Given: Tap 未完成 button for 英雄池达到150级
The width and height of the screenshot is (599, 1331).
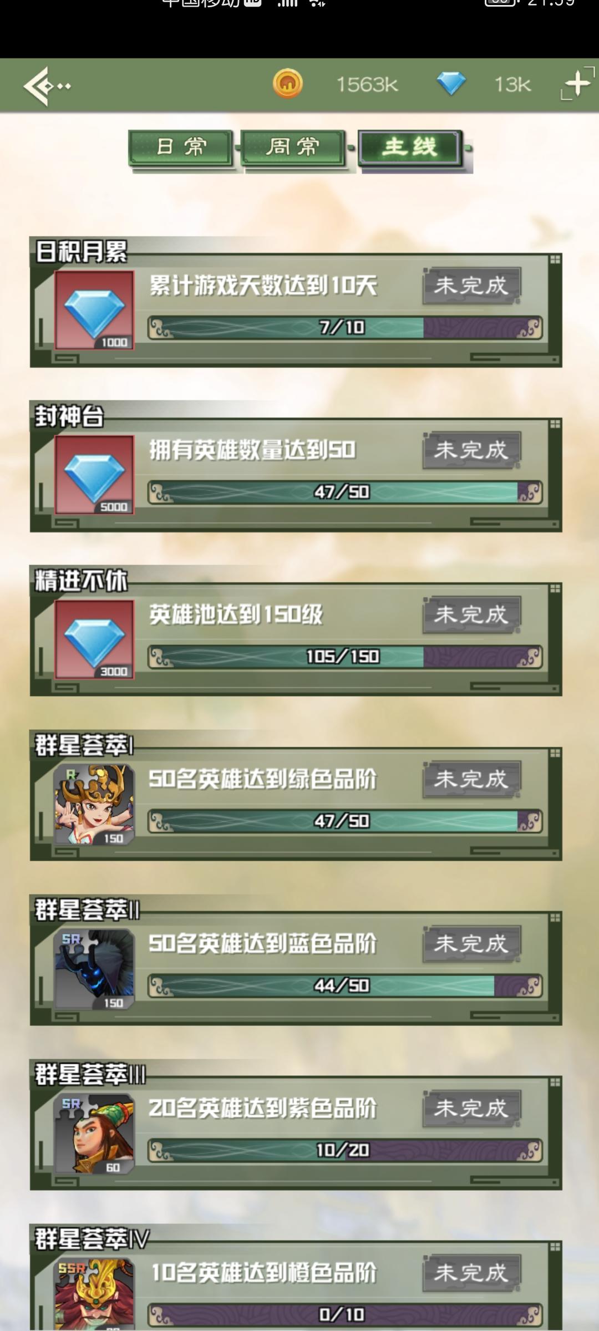Looking at the screenshot, I should tap(471, 614).
